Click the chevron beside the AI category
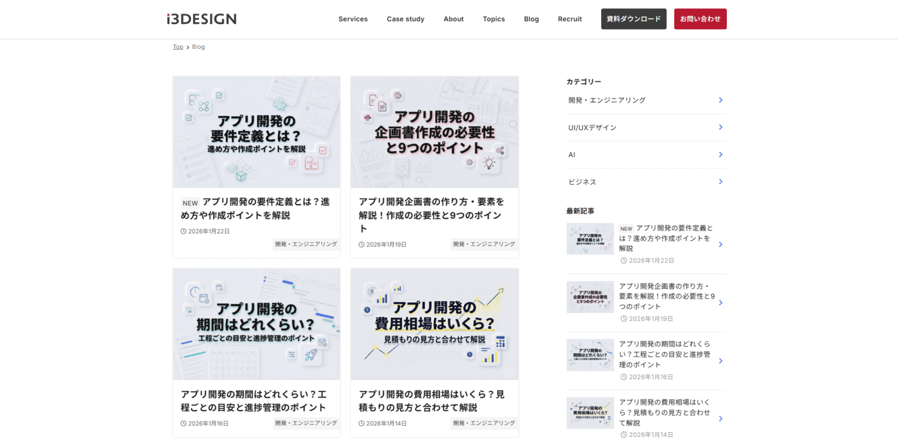898x444 pixels. (721, 155)
